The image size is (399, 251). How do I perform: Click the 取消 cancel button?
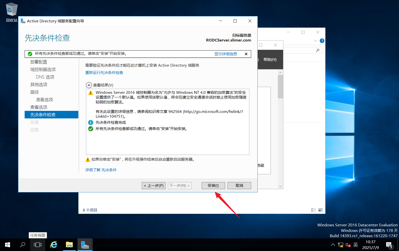239,186
